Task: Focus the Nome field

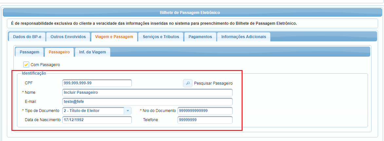Action: [147, 92]
